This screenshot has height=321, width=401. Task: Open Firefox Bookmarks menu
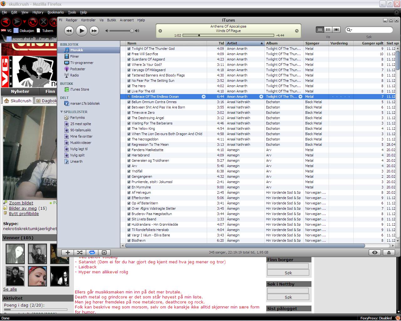[55, 12]
